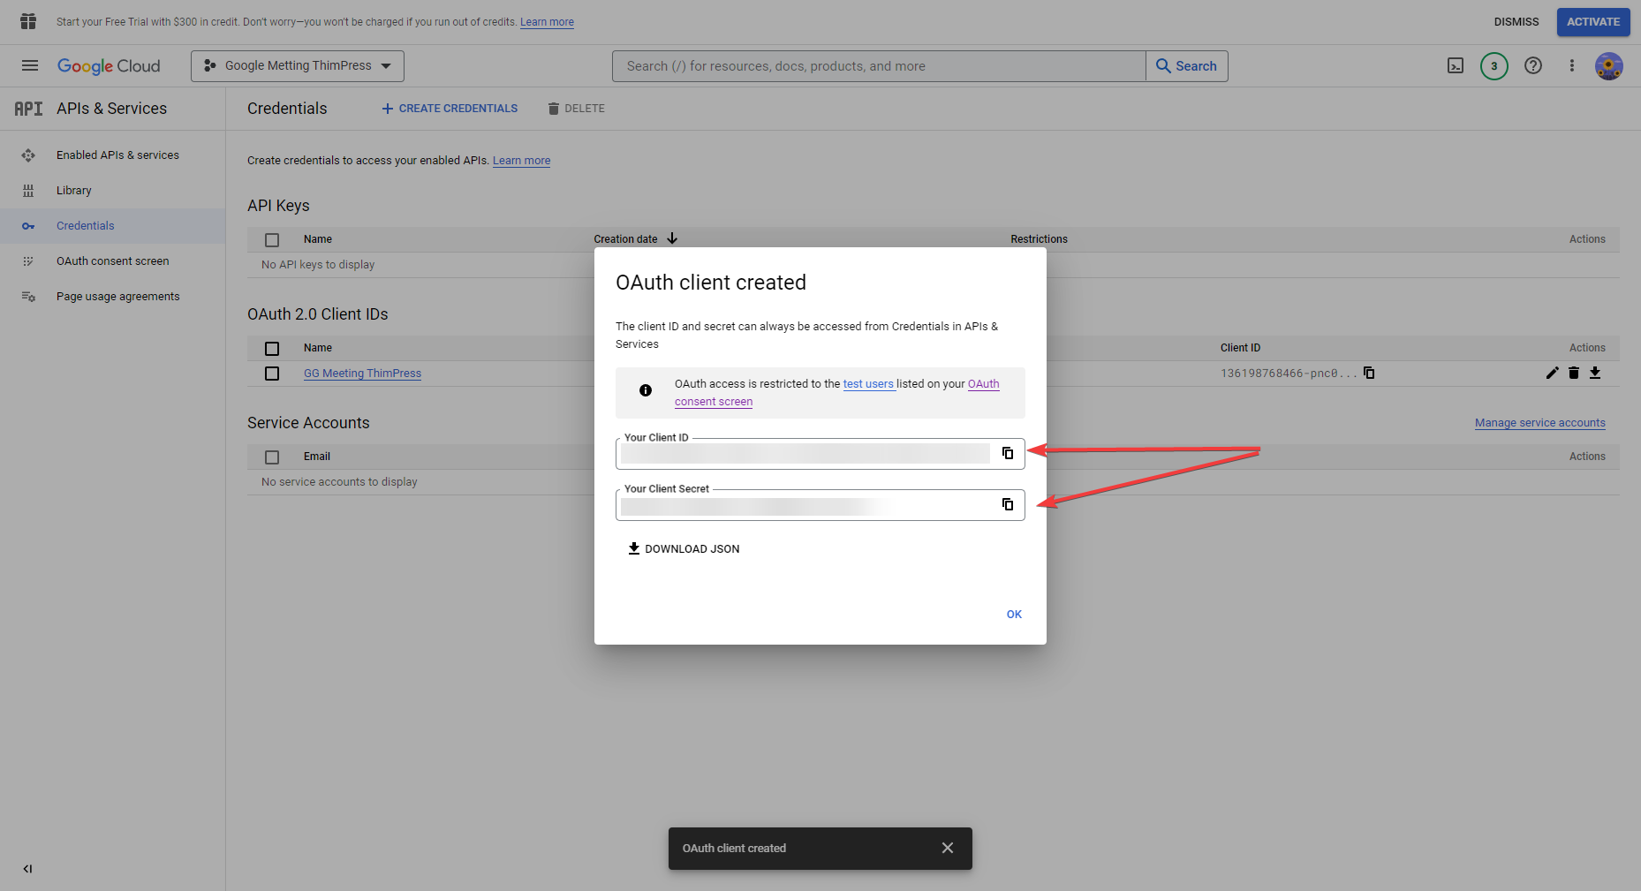Close the OAuth client created toast

(x=948, y=848)
